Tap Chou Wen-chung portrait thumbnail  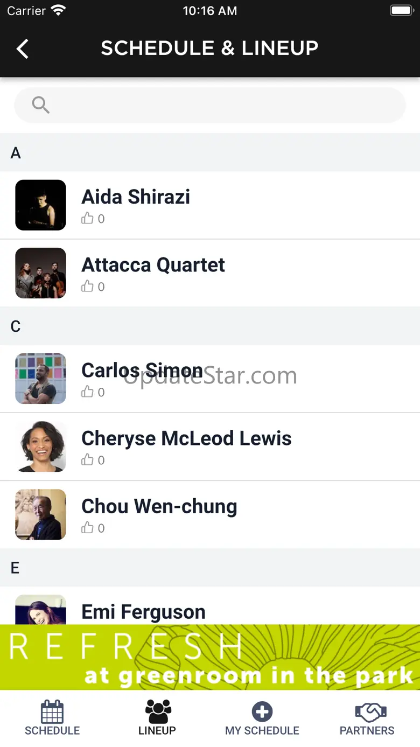[x=40, y=514]
